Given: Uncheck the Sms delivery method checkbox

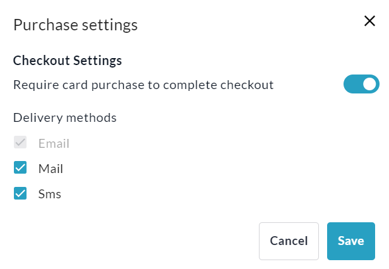Looking at the screenshot, I should point(20,193).
